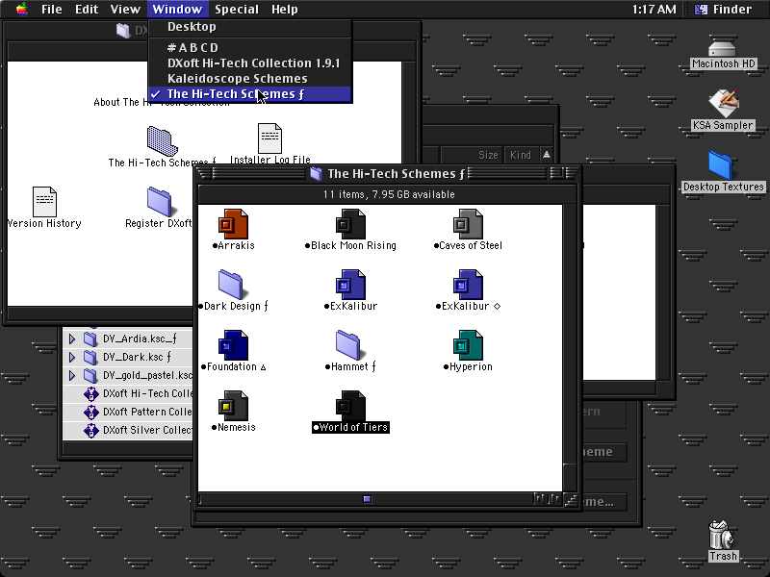Select the ExKalibur diamond variant icon
This screenshot has height=577, width=770.
tap(468, 285)
